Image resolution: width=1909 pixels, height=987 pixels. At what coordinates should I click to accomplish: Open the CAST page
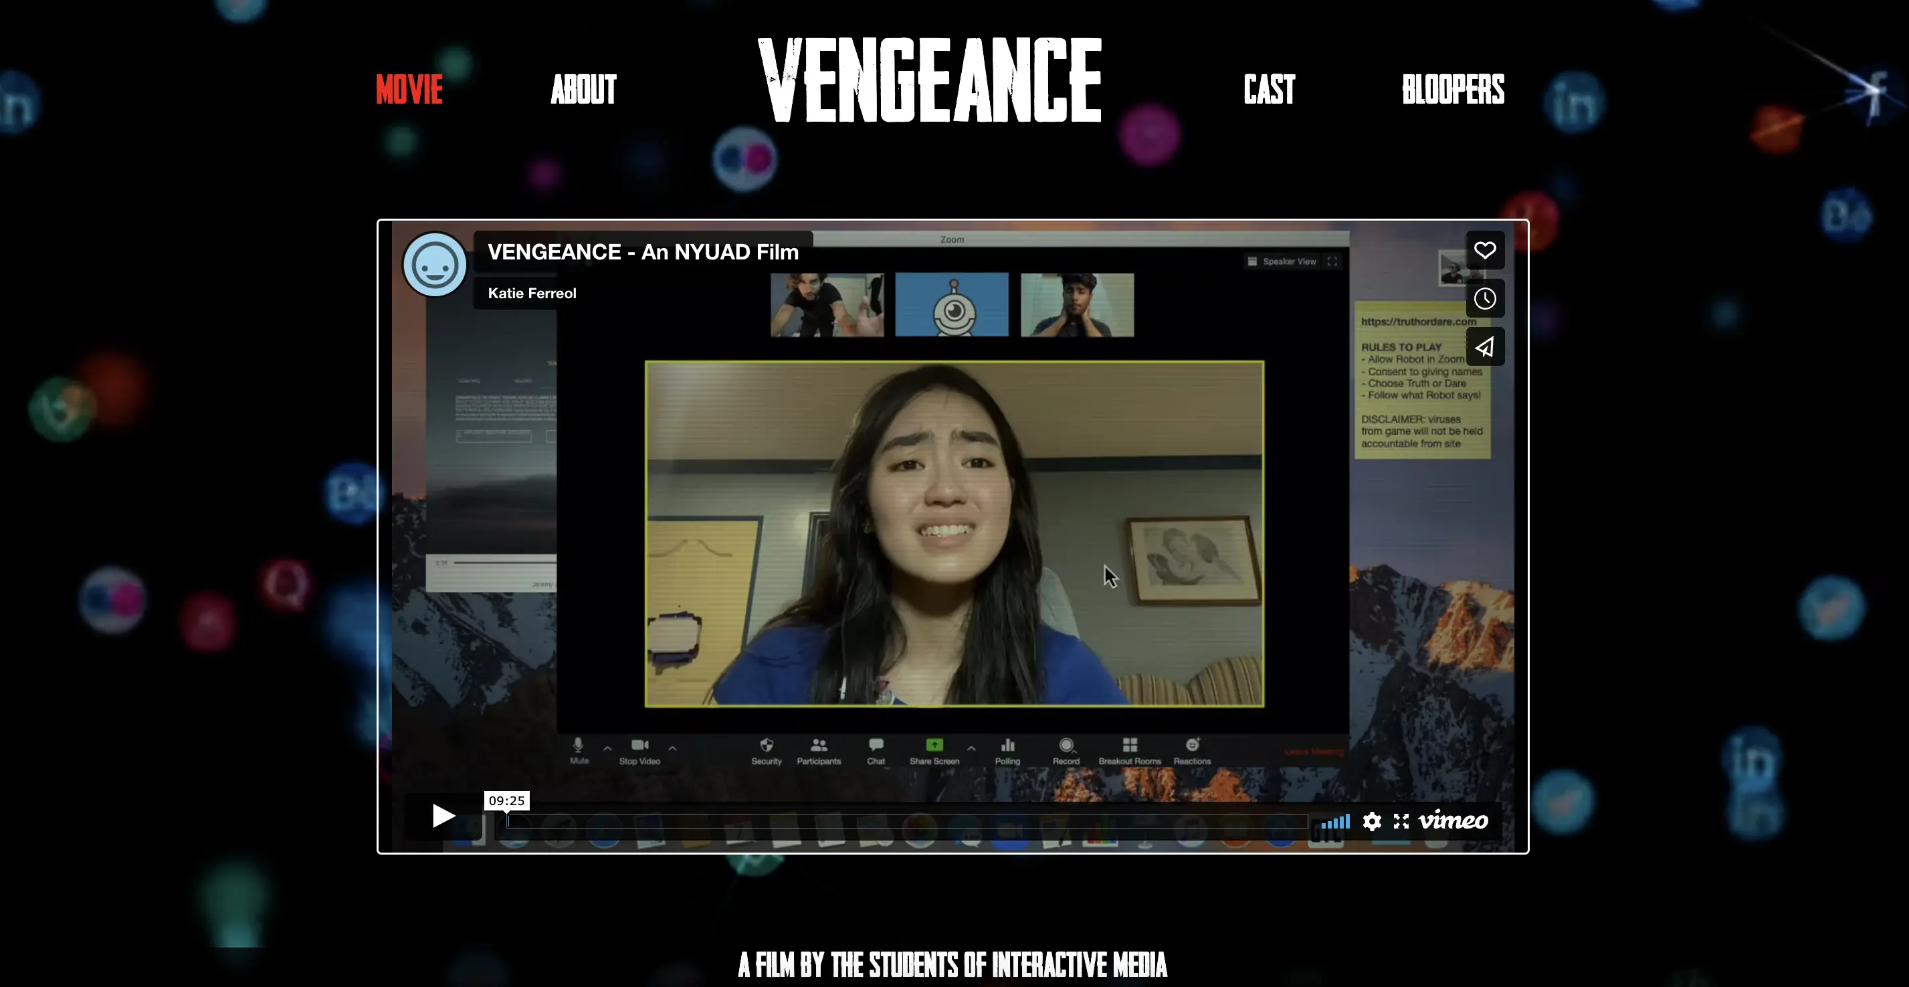[1269, 90]
